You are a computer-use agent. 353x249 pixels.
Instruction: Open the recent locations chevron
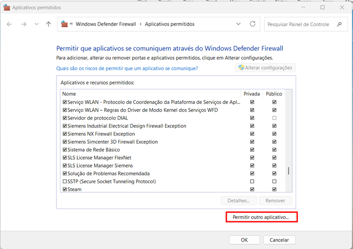(36, 24)
